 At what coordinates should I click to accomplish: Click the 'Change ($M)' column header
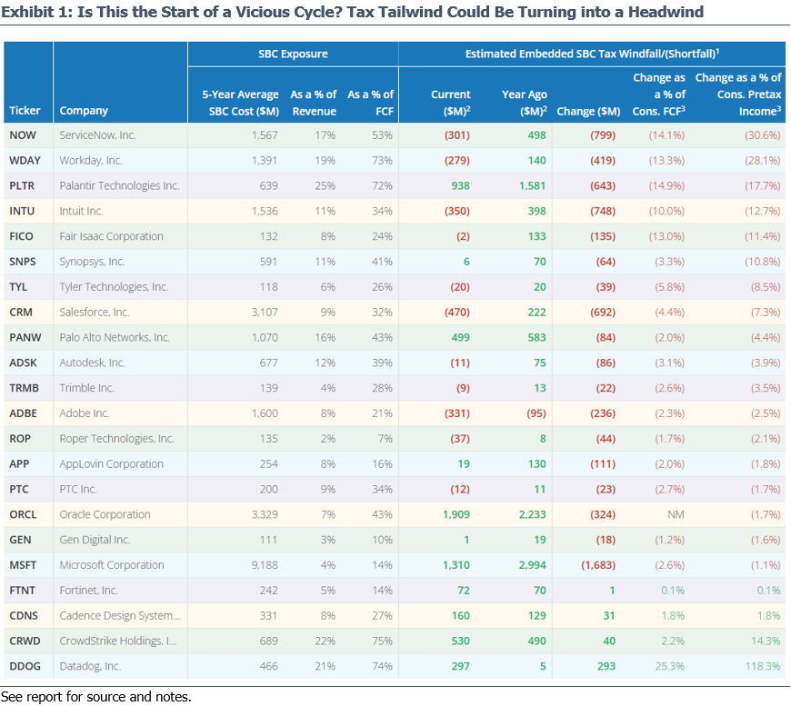pos(589,111)
